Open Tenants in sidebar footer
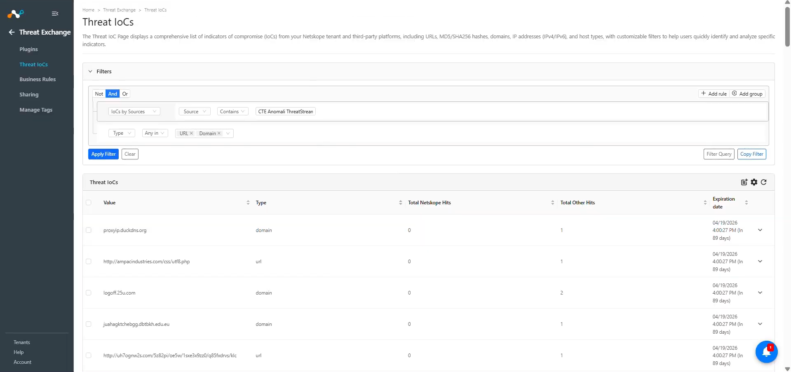 [22, 342]
